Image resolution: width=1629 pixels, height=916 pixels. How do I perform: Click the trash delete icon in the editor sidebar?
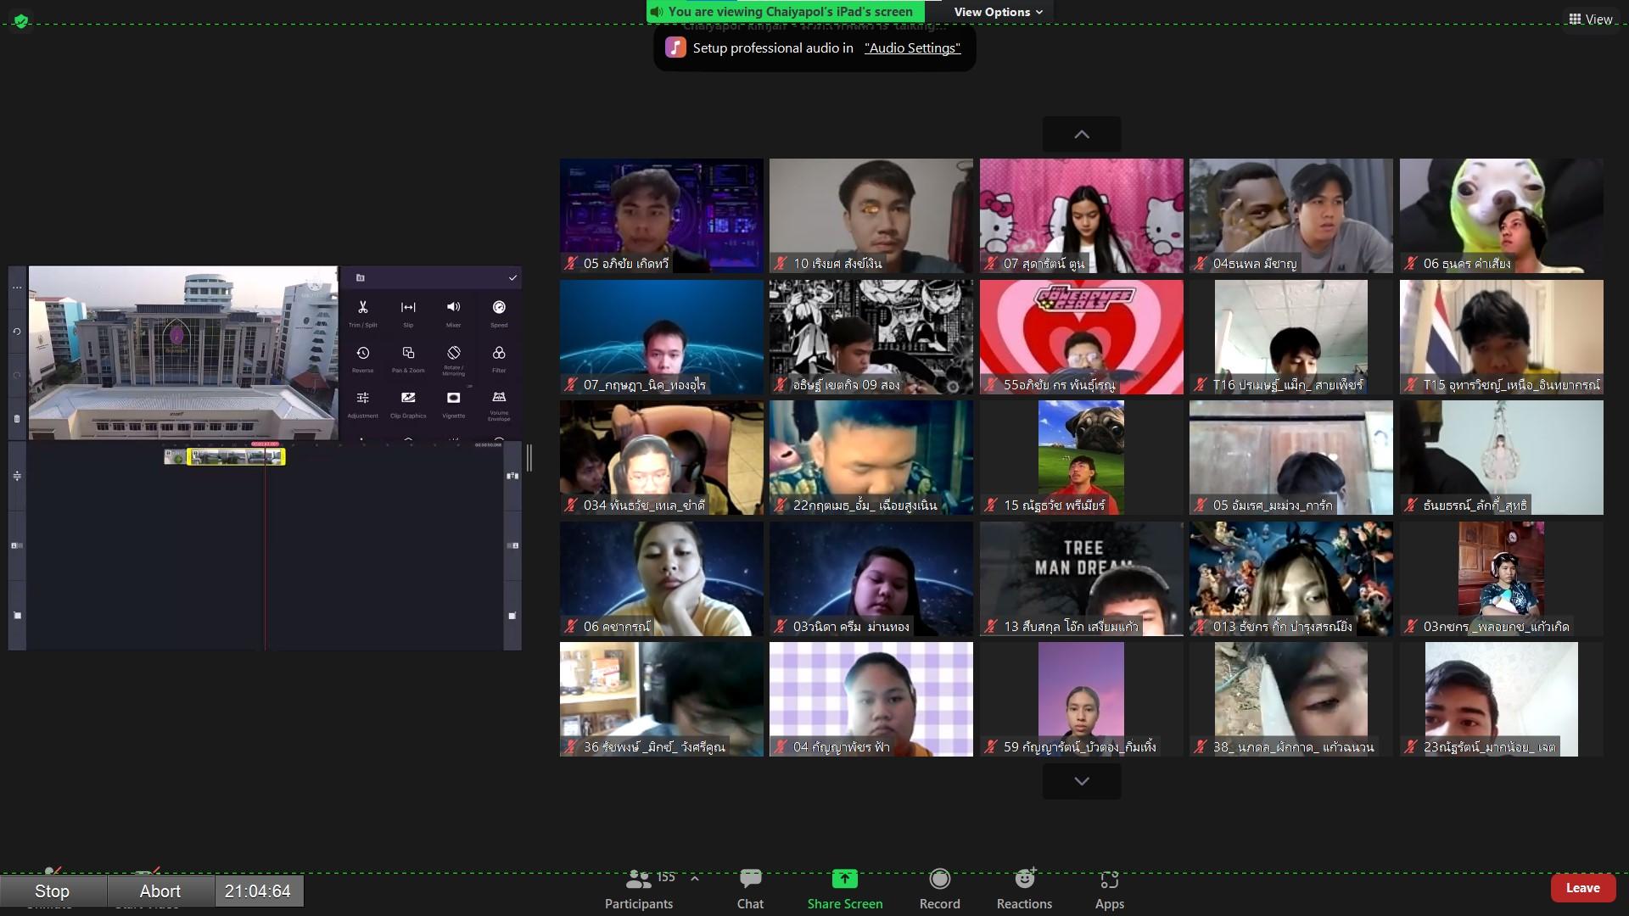pos(17,418)
